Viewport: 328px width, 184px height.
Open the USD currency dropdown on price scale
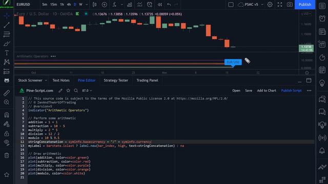[306, 14]
